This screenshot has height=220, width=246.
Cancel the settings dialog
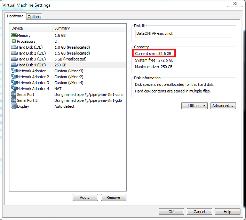(x=199, y=212)
